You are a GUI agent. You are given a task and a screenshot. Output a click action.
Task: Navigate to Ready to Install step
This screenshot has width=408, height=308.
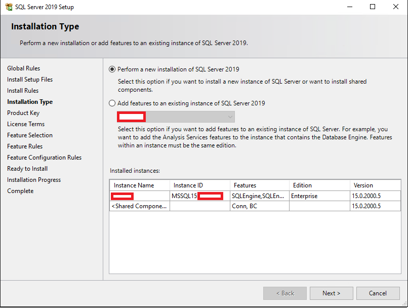pyautogui.click(x=27, y=168)
